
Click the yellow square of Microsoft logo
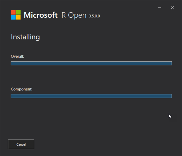[18, 17]
